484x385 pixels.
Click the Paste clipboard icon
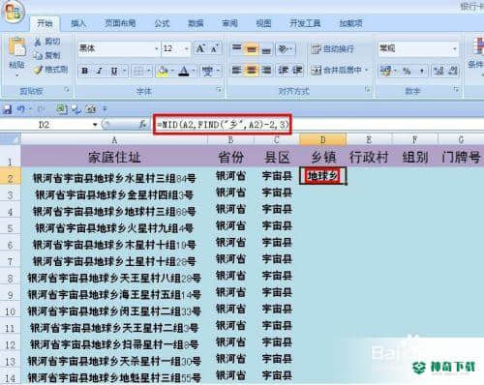16,47
